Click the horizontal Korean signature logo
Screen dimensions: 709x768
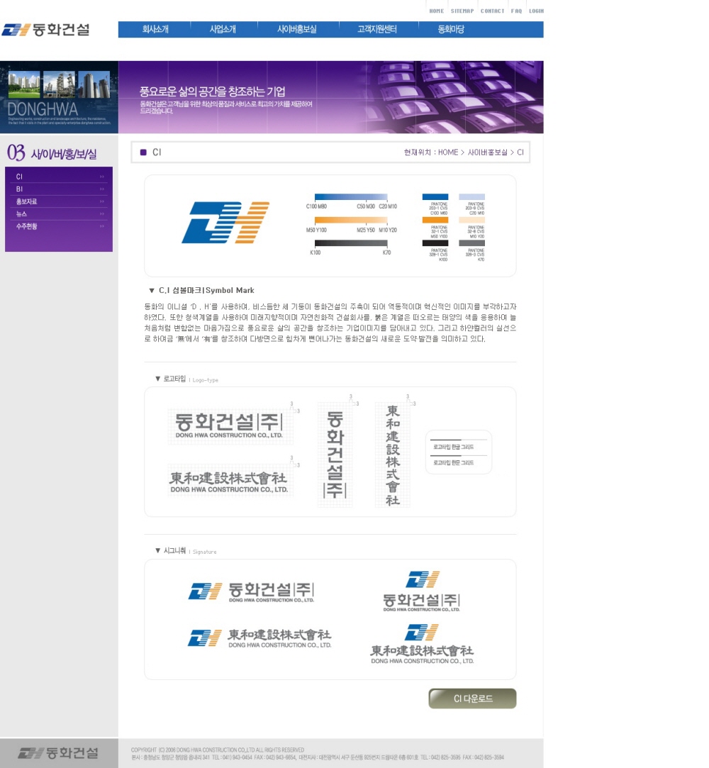click(251, 591)
